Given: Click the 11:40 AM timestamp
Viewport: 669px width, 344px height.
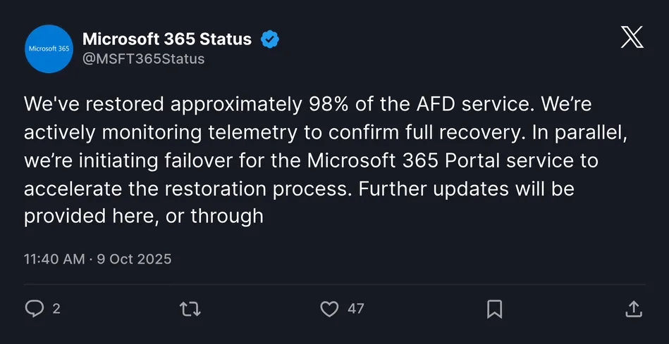Looking at the screenshot, I should coord(54,259).
